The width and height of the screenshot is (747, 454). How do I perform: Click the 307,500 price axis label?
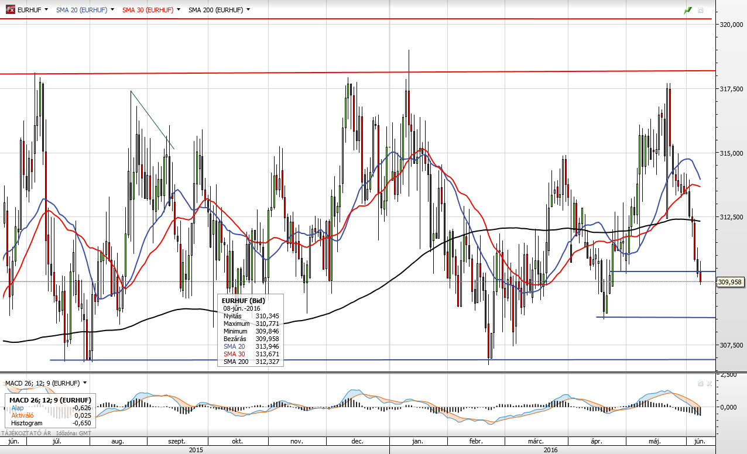[x=732, y=346]
